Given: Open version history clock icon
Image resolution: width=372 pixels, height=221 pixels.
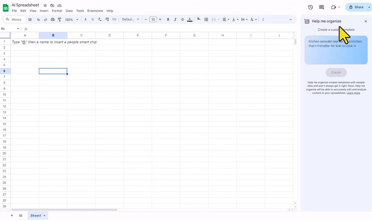Looking at the screenshot, I should tap(311, 7).
